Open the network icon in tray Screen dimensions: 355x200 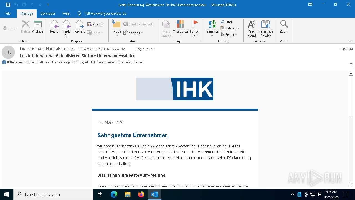point(313,194)
